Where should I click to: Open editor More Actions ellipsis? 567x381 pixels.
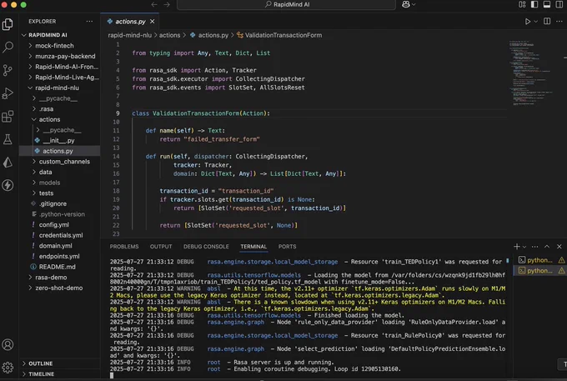tap(559, 22)
